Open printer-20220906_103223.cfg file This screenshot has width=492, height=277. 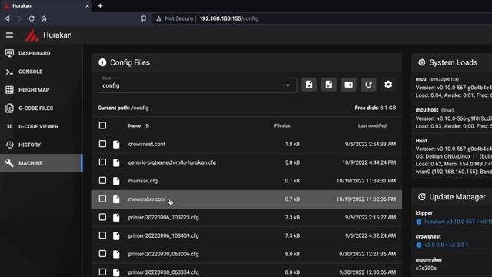pyautogui.click(x=163, y=217)
